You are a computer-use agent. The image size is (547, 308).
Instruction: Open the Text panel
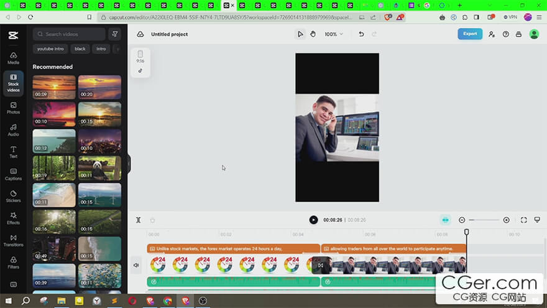click(13, 152)
